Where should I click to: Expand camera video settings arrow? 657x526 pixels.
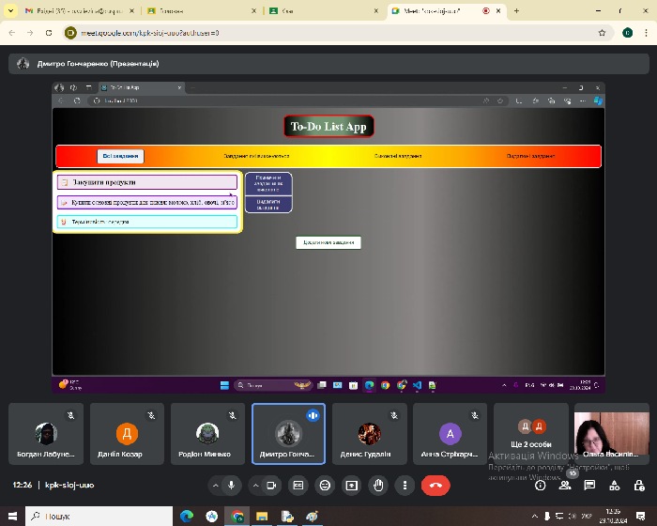[x=254, y=486]
